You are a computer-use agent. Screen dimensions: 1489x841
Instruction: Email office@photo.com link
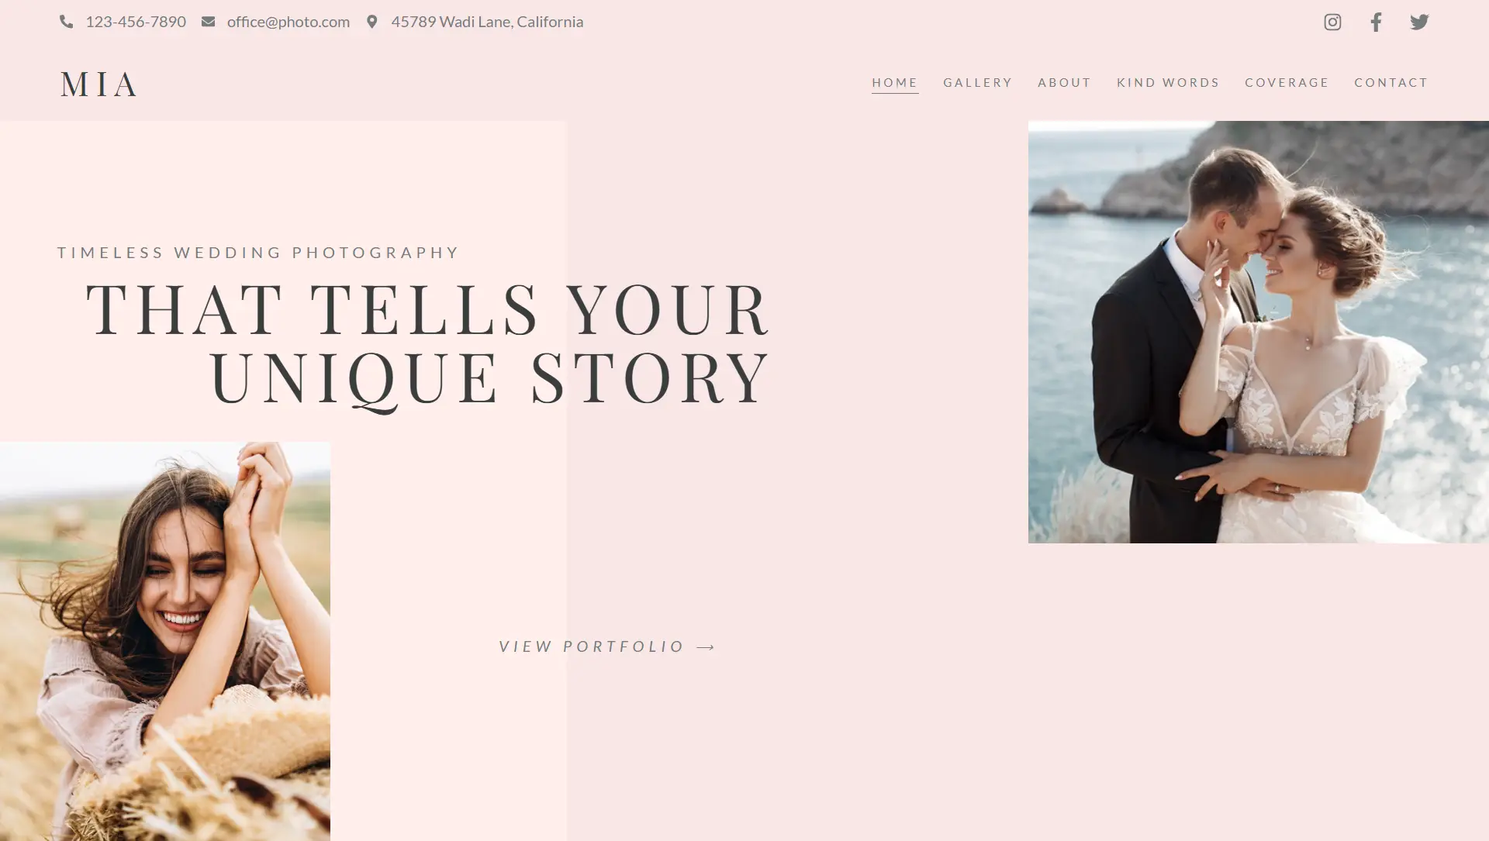pos(288,22)
